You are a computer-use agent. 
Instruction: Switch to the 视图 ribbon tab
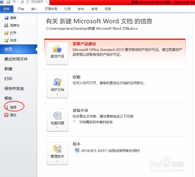[108, 9]
